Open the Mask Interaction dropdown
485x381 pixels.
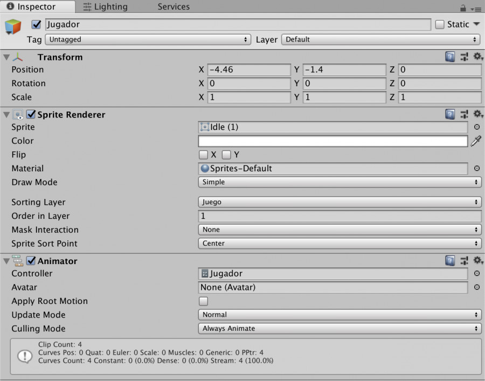pos(339,230)
